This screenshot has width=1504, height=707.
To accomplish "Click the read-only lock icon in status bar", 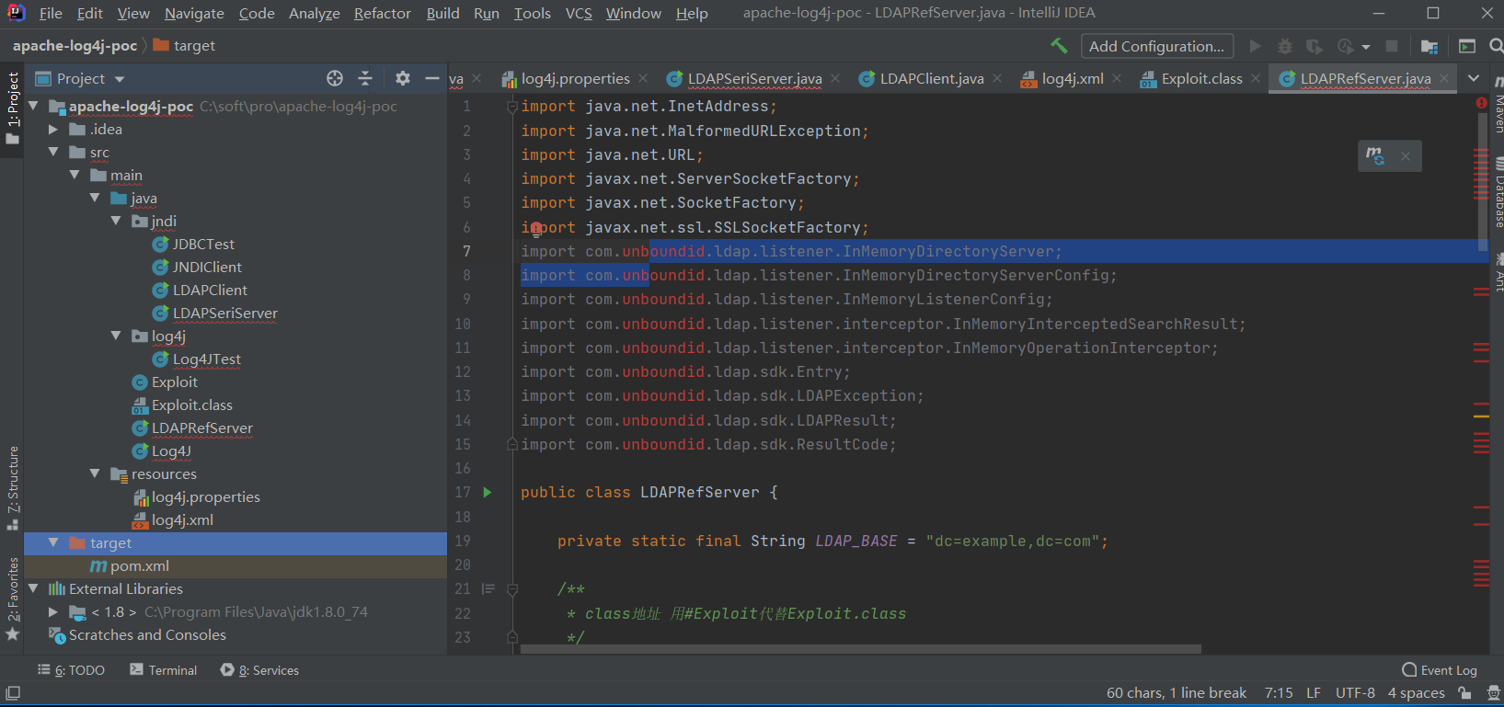I will 1464,693.
